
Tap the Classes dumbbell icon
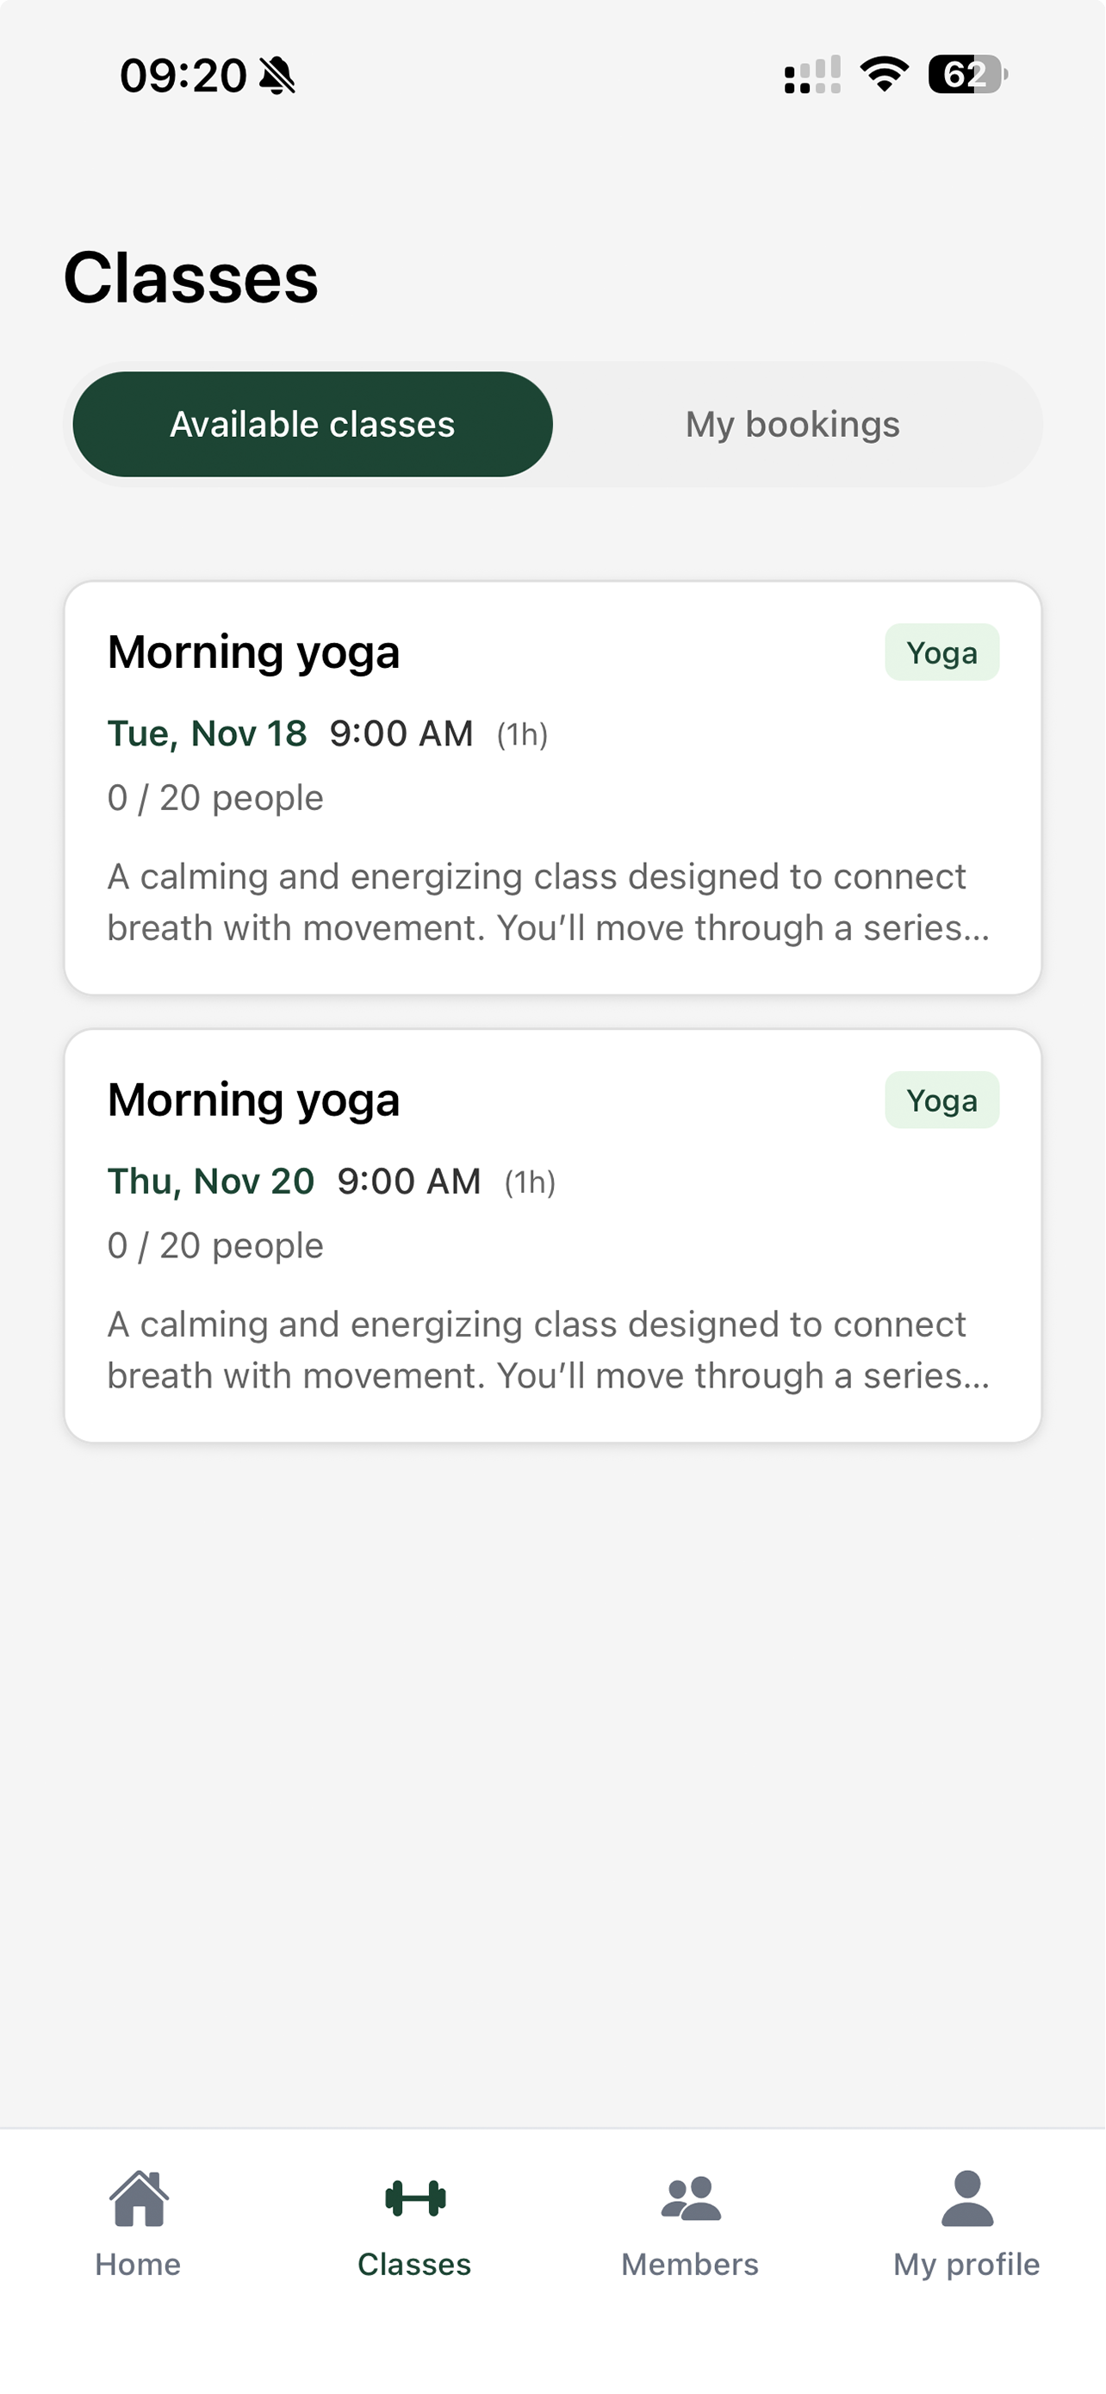pyautogui.click(x=414, y=2198)
